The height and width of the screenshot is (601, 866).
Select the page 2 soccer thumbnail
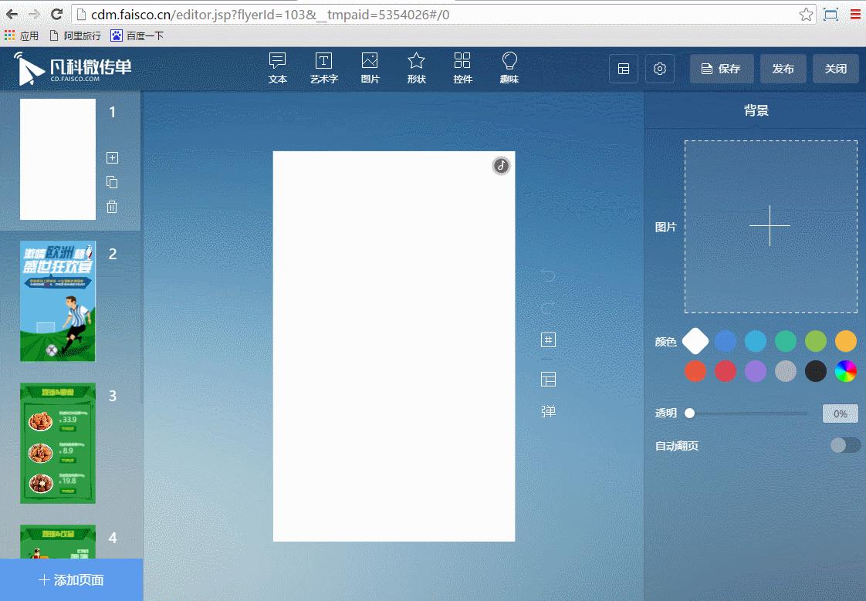click(x=58, y=301)
